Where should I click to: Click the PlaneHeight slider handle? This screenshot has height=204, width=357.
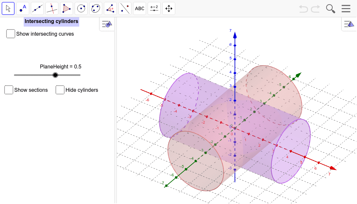[x=55, y=75]
